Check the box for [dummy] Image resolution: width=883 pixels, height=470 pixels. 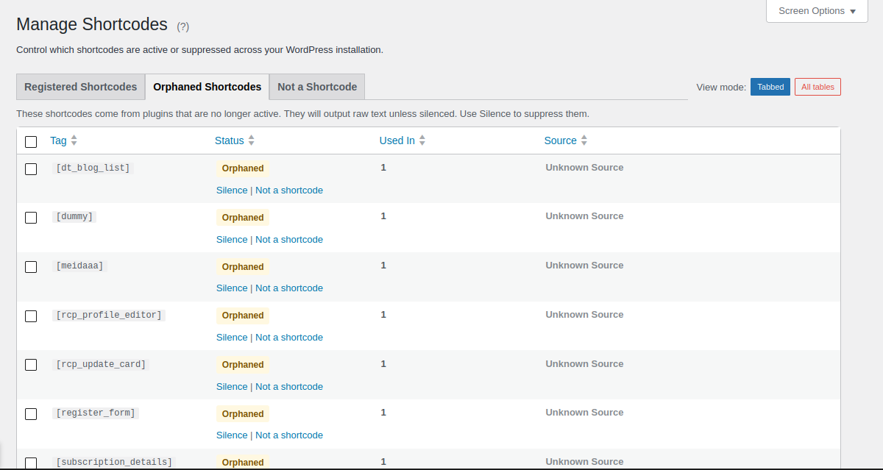[x=31, y=218]
